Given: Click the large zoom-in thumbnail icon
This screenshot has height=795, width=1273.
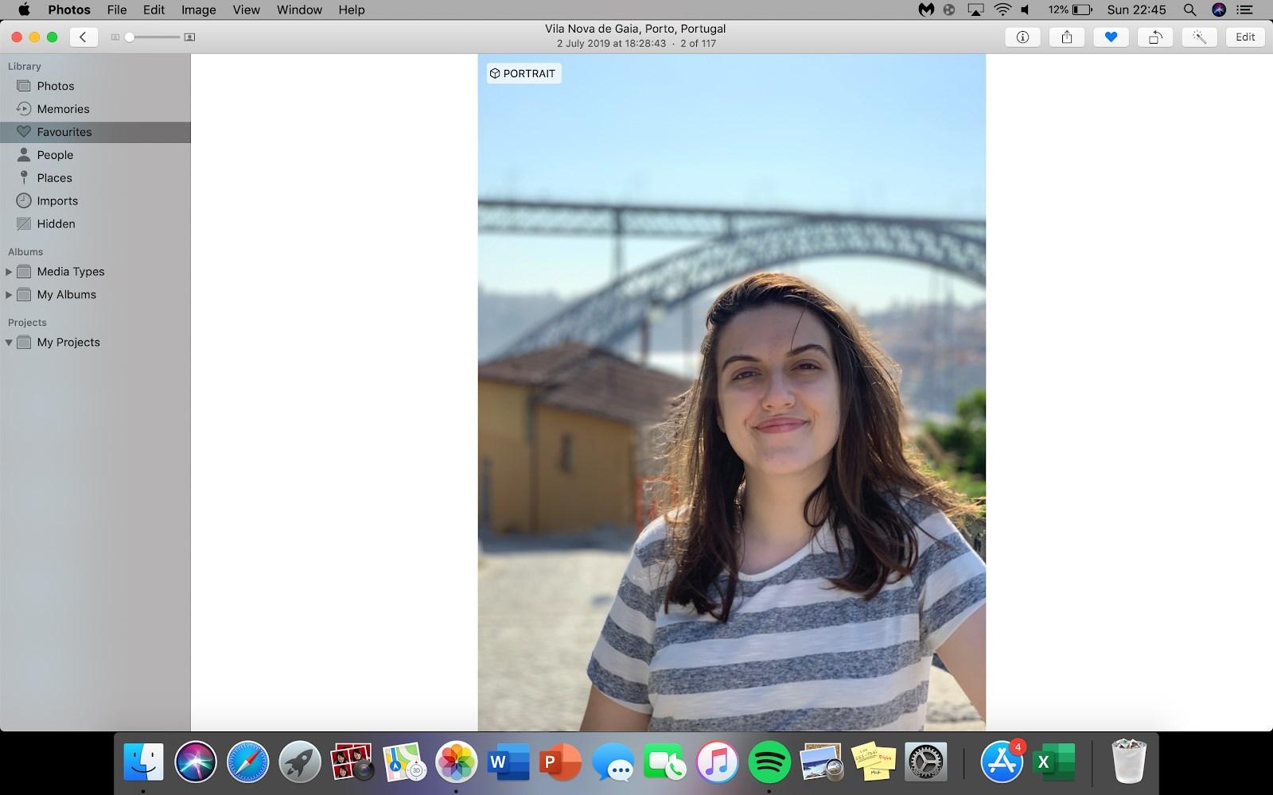Looking at the screenshot, I should pyautogui.click(x=189, y=37).
